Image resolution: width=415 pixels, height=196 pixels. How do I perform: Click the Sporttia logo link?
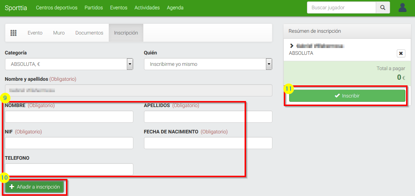tap(16, 7)
